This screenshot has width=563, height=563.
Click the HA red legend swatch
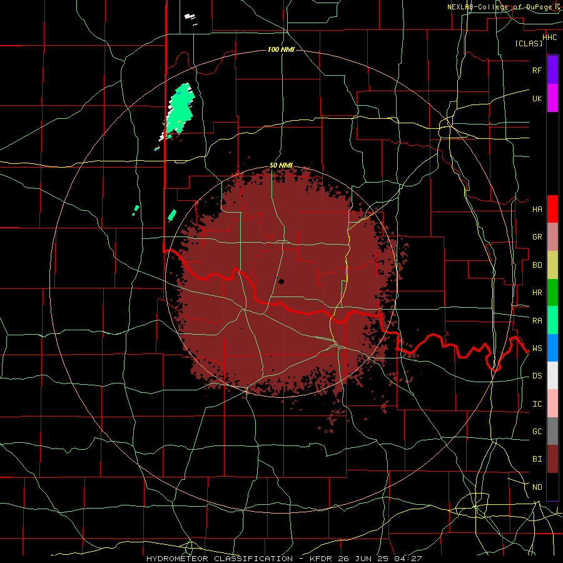point(552,209)
